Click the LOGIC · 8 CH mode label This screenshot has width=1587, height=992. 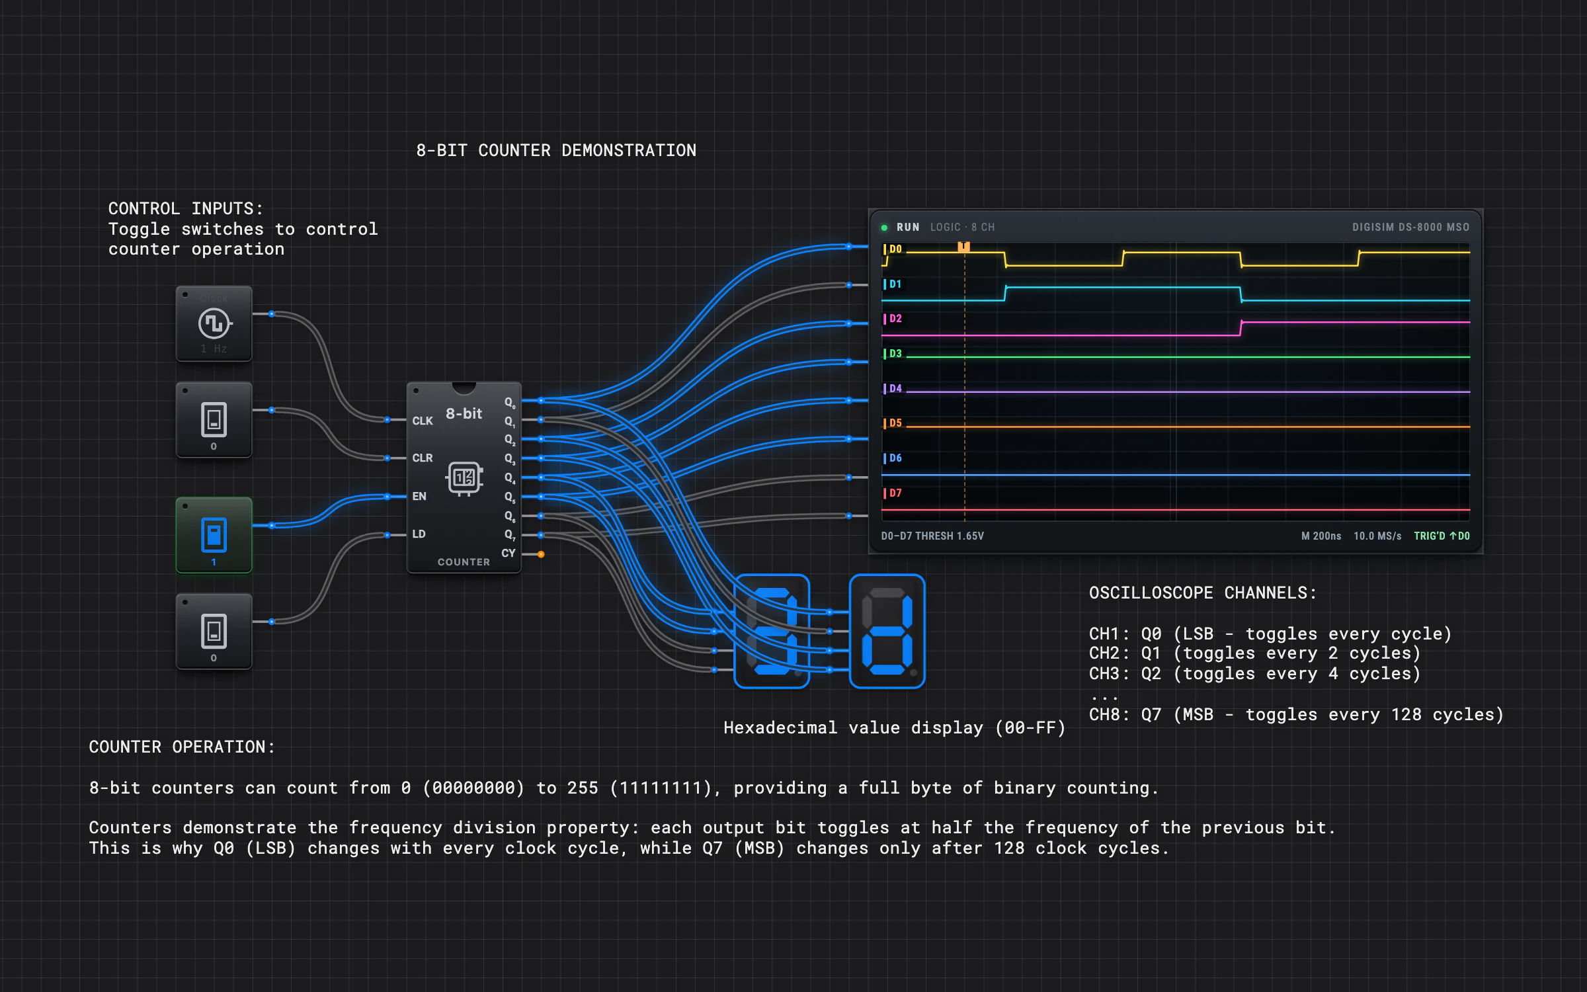tap(962, 227)
